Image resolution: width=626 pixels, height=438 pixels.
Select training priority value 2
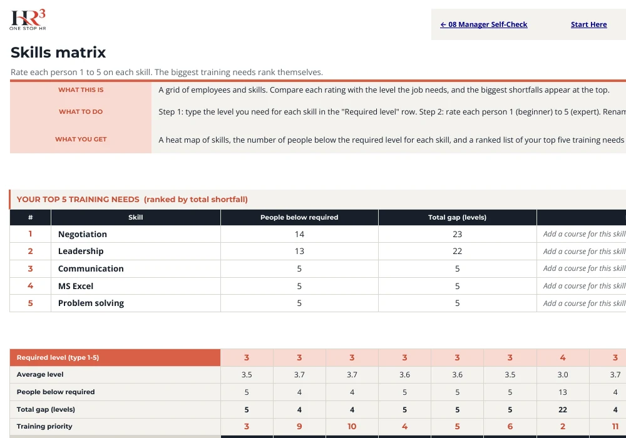point(563,427)
